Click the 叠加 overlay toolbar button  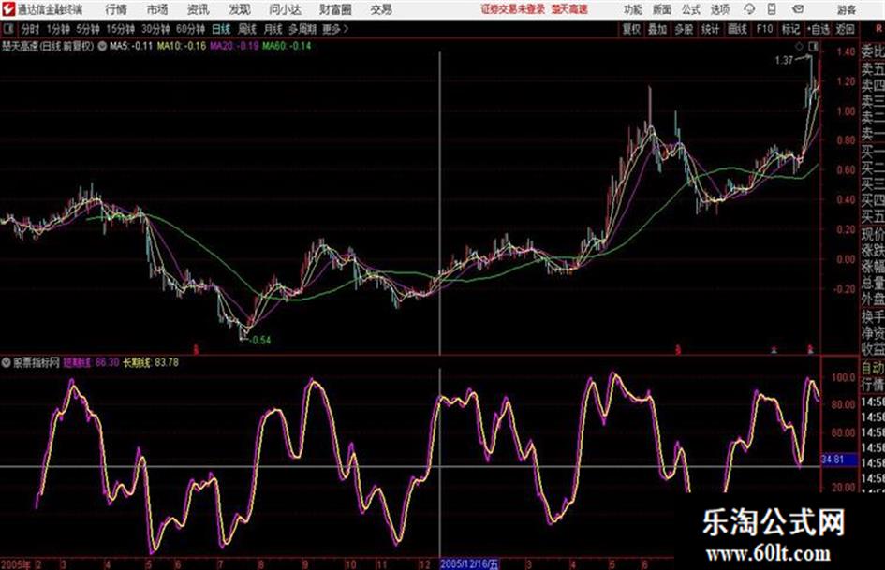click(x=657, y=29)
